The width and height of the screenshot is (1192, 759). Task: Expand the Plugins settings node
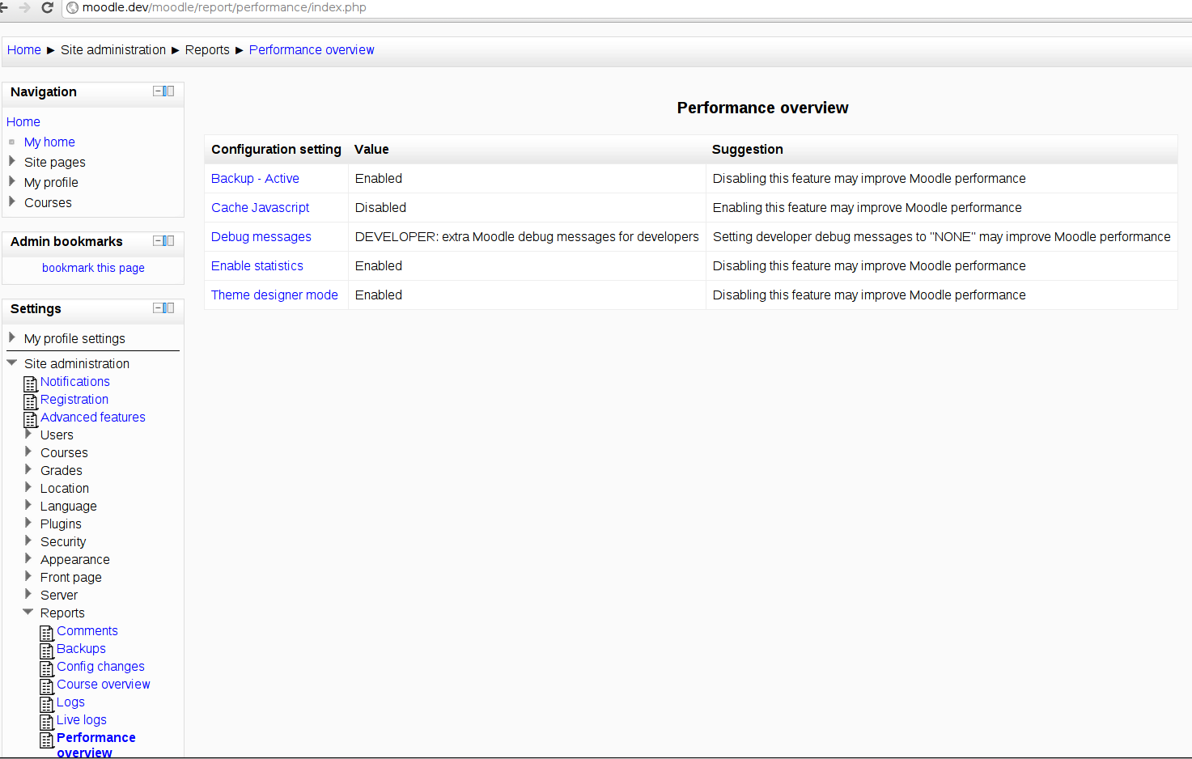coord(28,523)
